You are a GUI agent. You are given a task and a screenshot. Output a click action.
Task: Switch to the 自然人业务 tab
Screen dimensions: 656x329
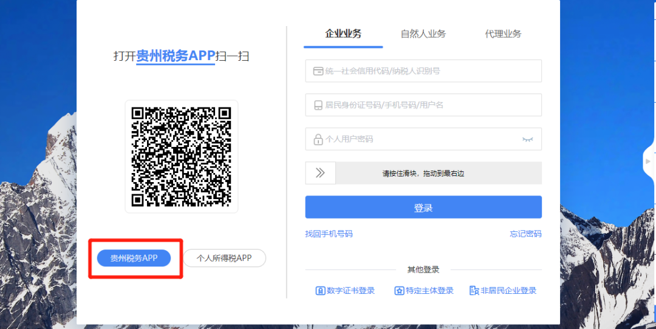(x=423, y=34)
